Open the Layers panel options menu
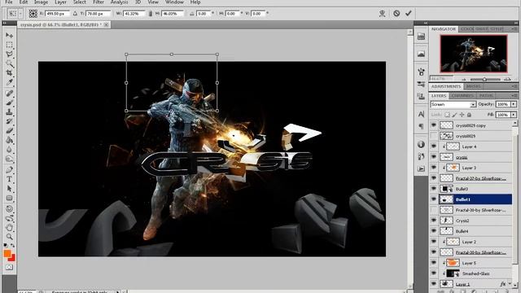Screen dimensions: 521x293 (514, 96)
